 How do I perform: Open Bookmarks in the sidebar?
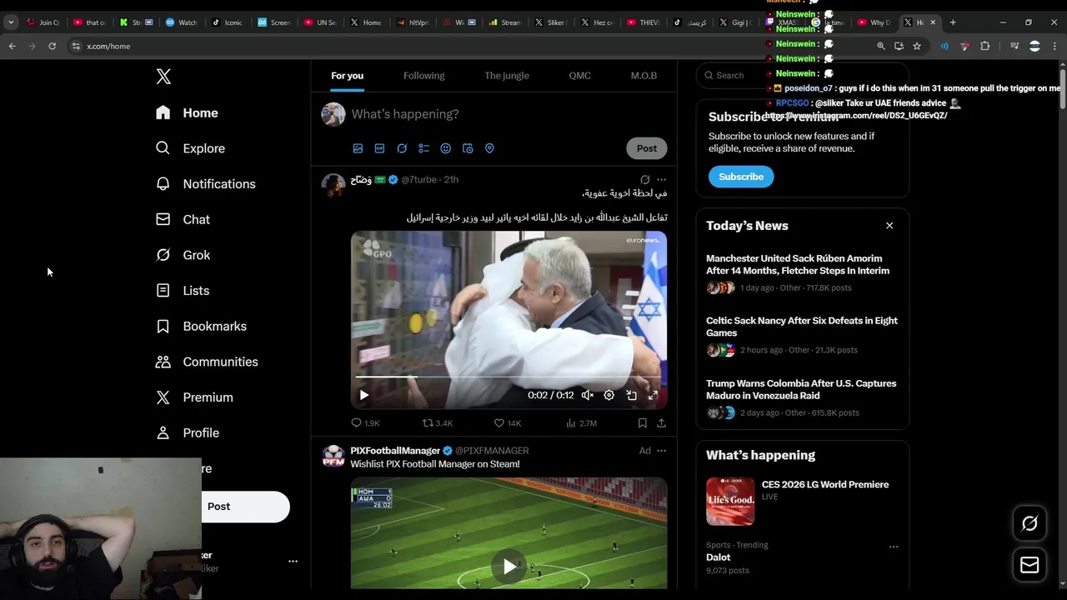click(201, 326)
